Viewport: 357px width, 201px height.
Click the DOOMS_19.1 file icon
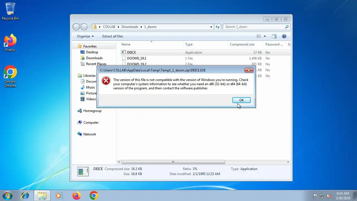(124, 58)
